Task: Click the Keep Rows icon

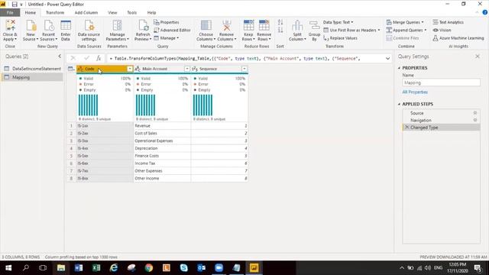Action: 248,25
